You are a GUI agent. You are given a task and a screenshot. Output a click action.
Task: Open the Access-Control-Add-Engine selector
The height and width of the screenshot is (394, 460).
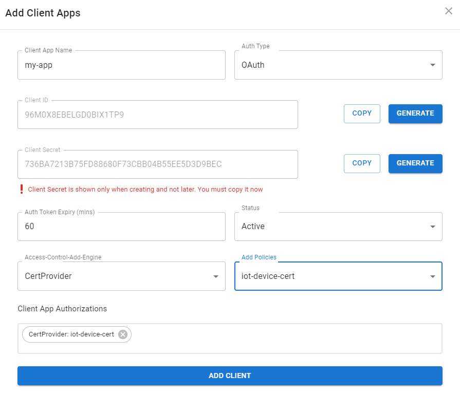point(121,276)
